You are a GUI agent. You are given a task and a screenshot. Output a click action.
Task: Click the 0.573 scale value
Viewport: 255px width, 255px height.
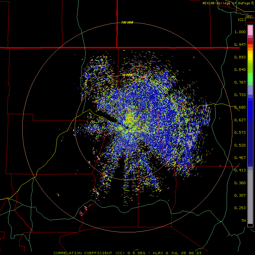coord(240,133)
